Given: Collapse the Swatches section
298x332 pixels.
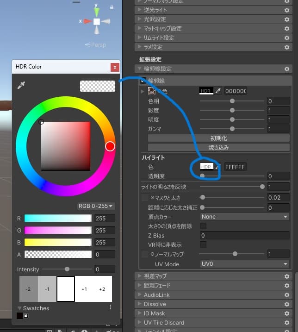Looking at the screenshot, I should point(19,308).
